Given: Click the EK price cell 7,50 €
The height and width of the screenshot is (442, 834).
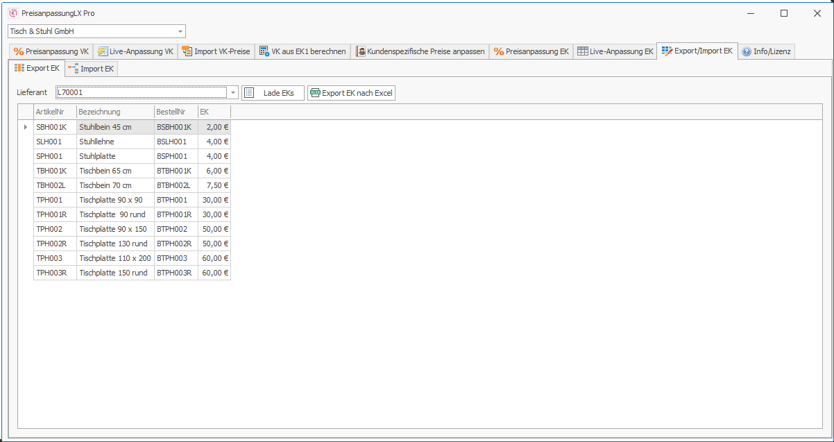Looking at the screenshot, I should click(x=214, y=185).
